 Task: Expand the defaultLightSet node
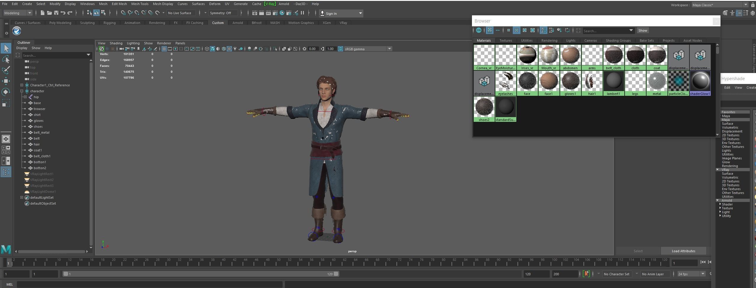coord(22,198)
